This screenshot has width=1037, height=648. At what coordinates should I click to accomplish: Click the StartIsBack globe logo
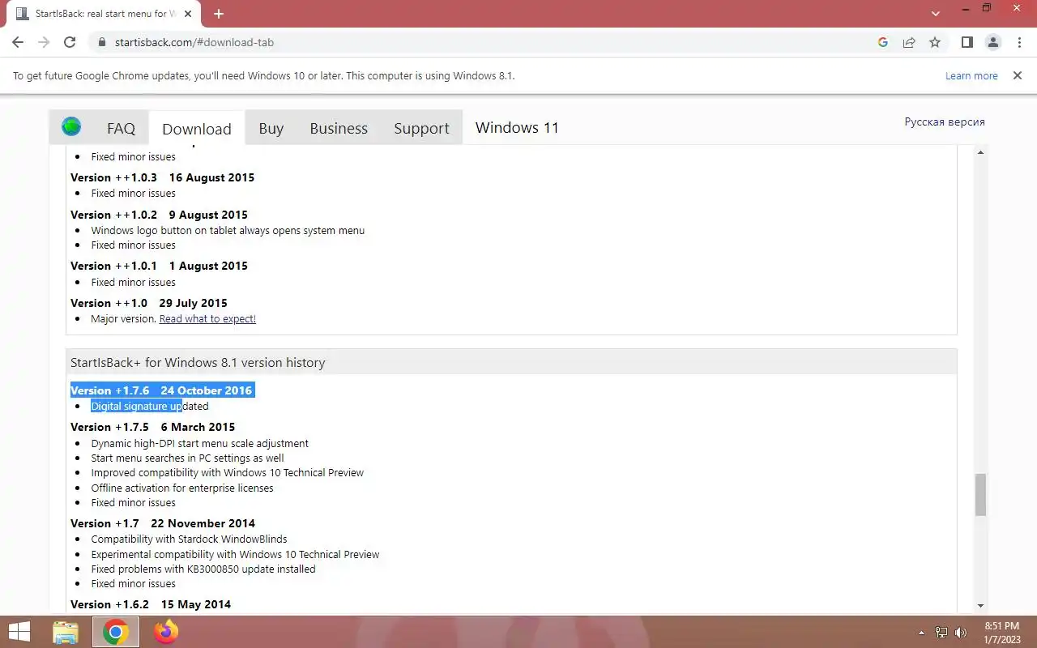point(71,126)
